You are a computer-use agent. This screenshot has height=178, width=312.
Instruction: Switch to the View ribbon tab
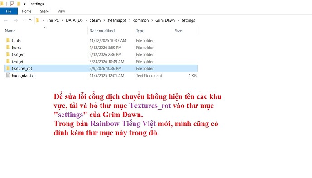(61, 11)
